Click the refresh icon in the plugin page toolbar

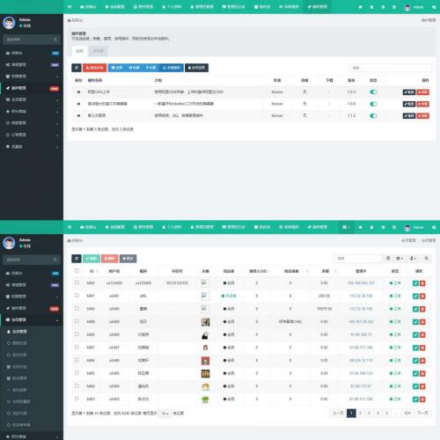tap(77, 68)
